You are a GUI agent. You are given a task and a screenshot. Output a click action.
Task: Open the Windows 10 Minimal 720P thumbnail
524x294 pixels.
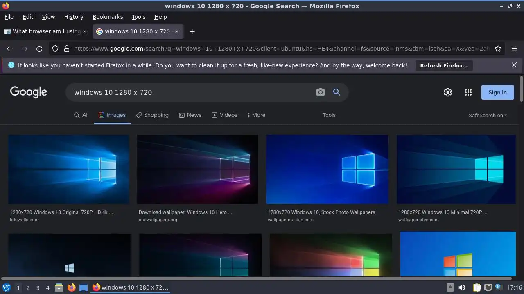[x=456, y=169]
